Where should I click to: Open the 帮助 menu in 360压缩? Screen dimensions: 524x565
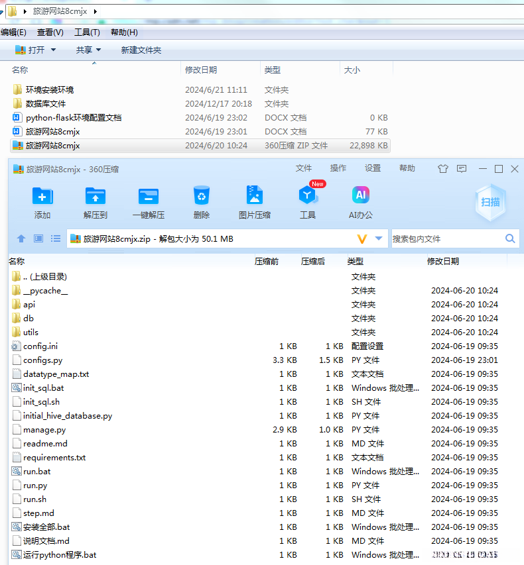click(407, 168)
